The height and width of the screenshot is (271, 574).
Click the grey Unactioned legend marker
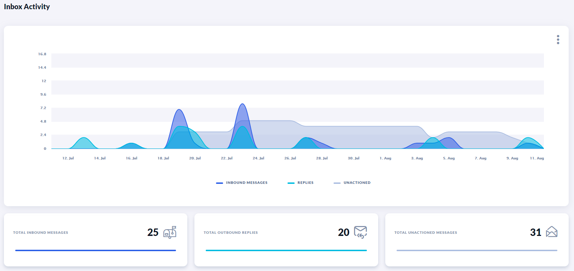337,183
